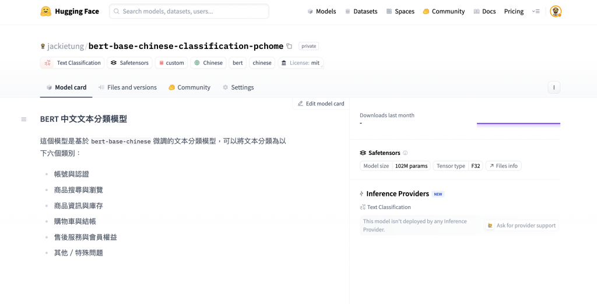This screenshot has width=597, height=304.
Task: Select the License: mit tag
Action: [x=300, y=63]
